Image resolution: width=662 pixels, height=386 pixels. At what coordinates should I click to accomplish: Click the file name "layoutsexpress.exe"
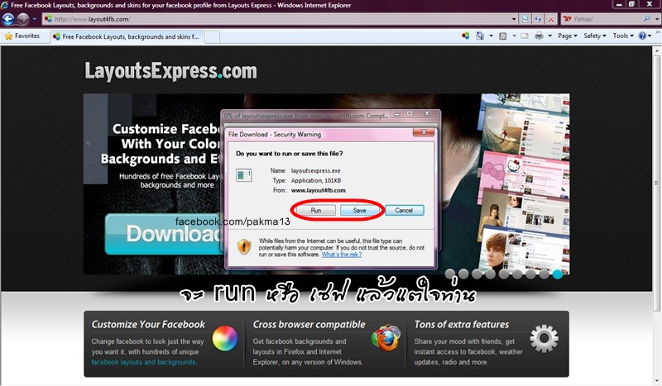point(315,171)
